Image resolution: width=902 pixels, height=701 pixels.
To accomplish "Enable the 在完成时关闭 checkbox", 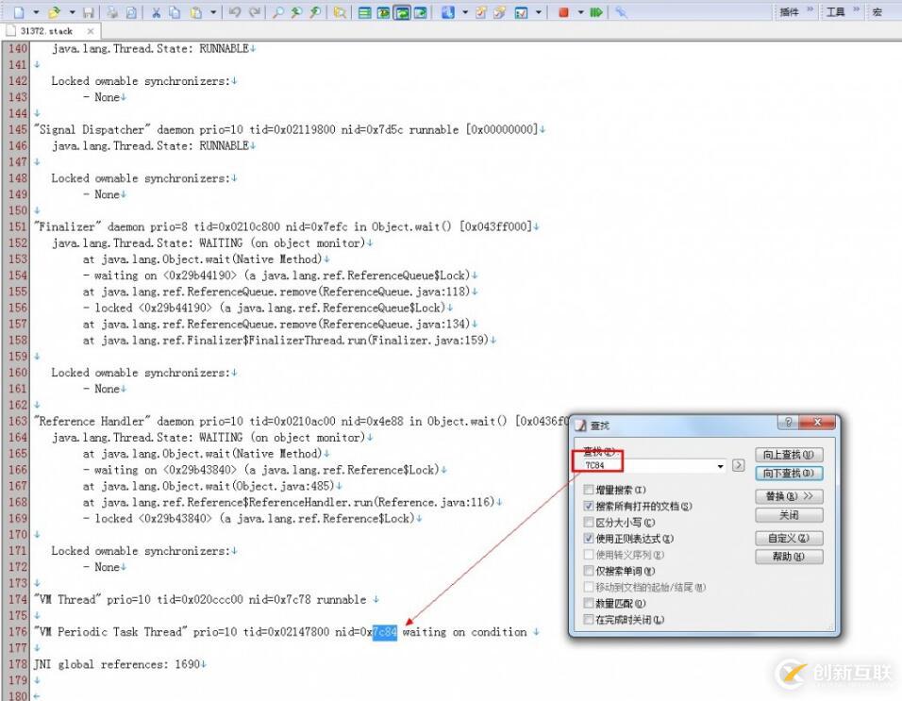I will pyautogui.click(x=589, y=619).
